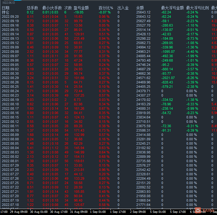Click the 31 Aug 09:00 timeline label
Screen dimensions: 217x215
tap(79, 212)
